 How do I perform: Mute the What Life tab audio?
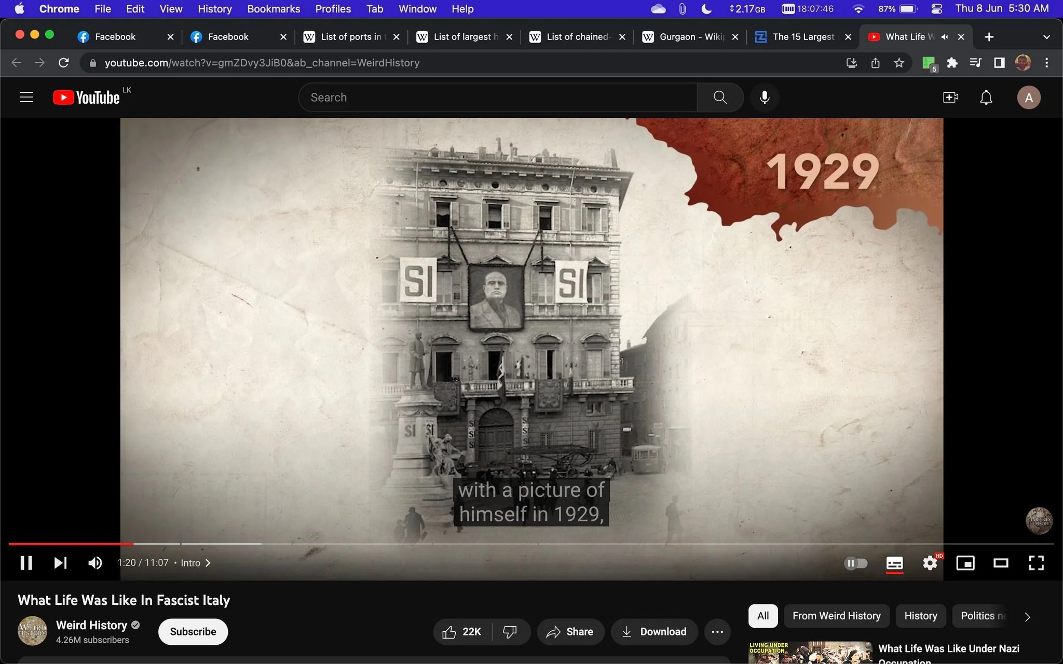point(945,37)
